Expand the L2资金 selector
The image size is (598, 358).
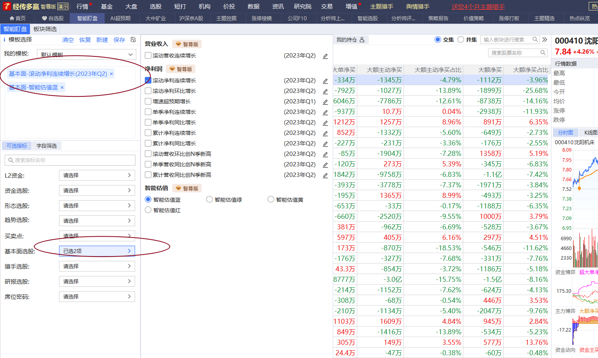97,175
